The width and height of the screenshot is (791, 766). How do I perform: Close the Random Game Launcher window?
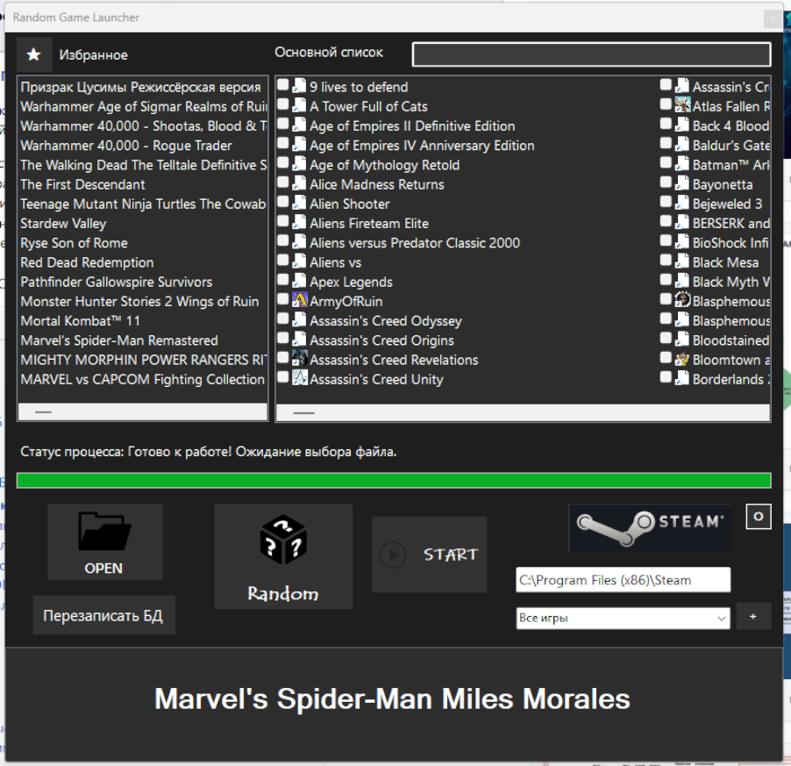pyautogui.click(x=773, y=19)
